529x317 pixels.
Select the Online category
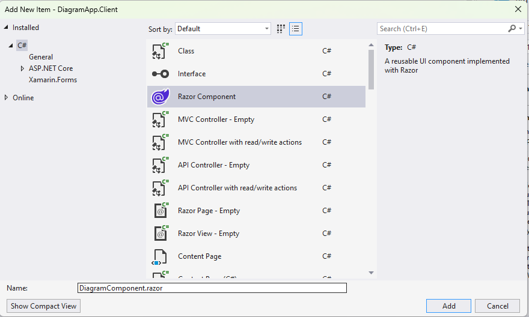click(x=23, y=98)
